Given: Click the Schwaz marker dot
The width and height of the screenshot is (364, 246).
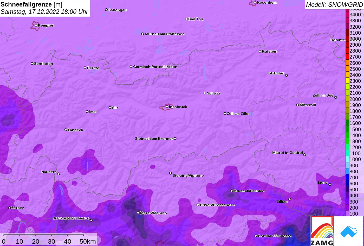Looking at the screenshot, I should (x=205, y=93).
